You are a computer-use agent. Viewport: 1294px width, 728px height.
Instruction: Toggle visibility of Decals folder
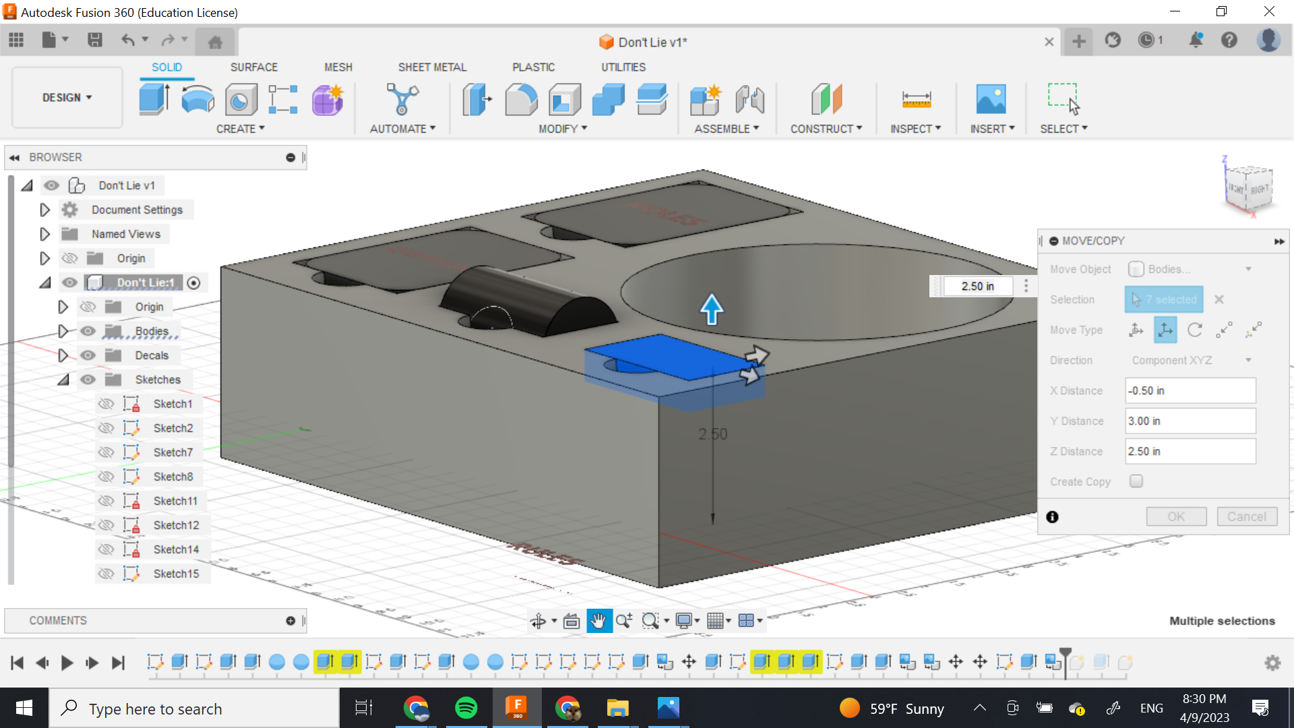pos(88,355)
